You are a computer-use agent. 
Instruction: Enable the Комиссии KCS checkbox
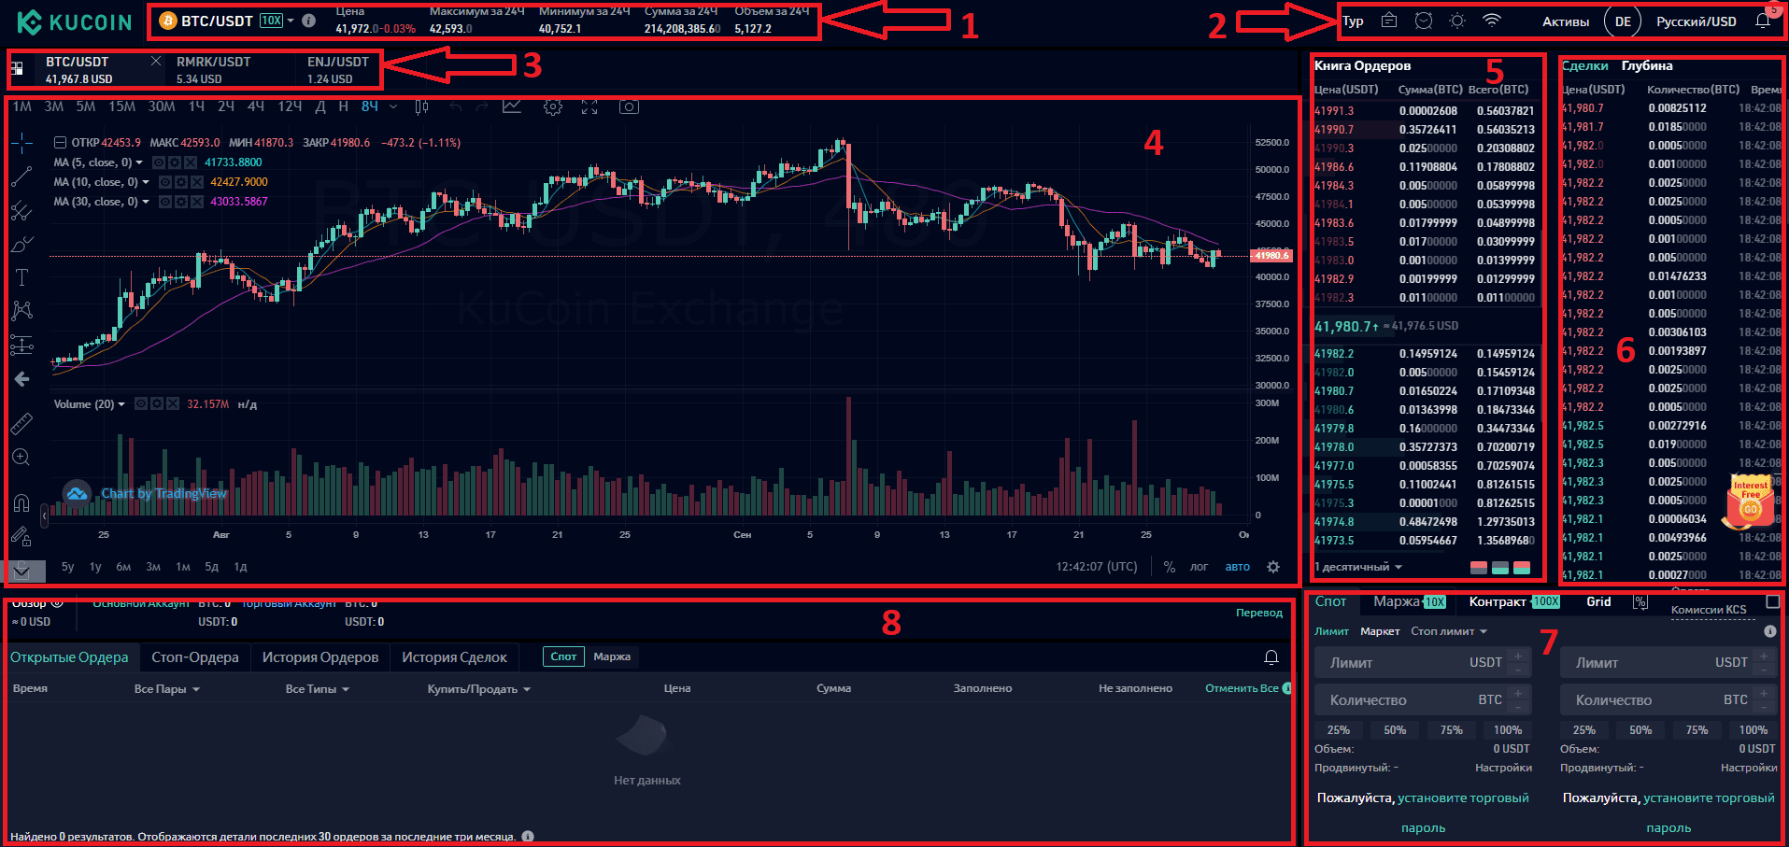click(x=1772, y=602)
